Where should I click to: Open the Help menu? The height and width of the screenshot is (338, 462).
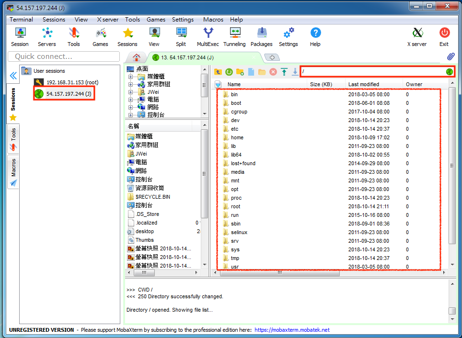coord(236,20)
